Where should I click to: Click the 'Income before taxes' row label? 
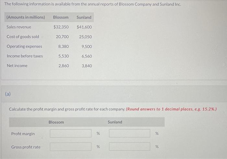coord(25,56)
